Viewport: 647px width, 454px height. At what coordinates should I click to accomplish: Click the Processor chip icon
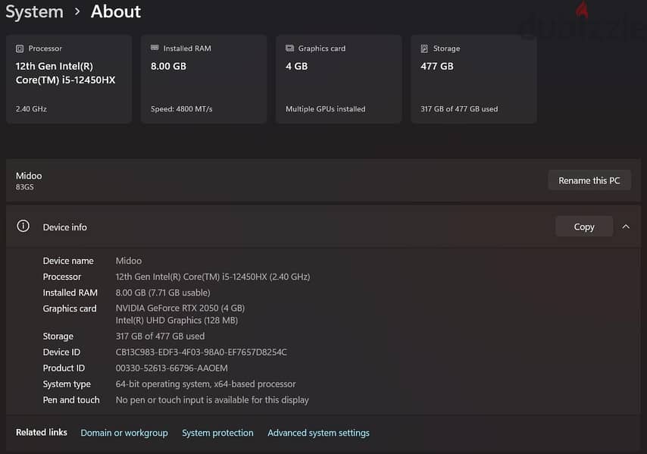20,49
